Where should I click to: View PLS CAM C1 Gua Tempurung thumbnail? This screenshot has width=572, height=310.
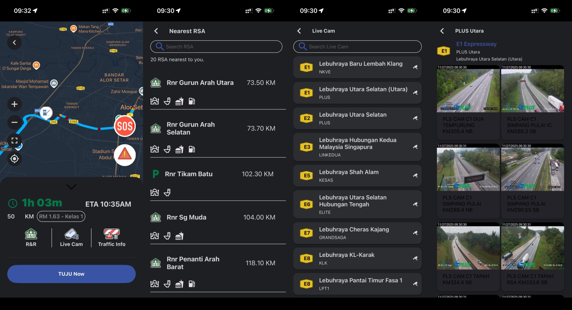click(x=468, y=91)
